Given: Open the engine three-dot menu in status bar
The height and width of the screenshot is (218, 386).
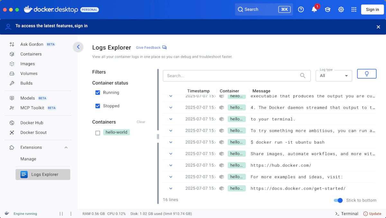Looking at the screenshot, I should 71,214.
